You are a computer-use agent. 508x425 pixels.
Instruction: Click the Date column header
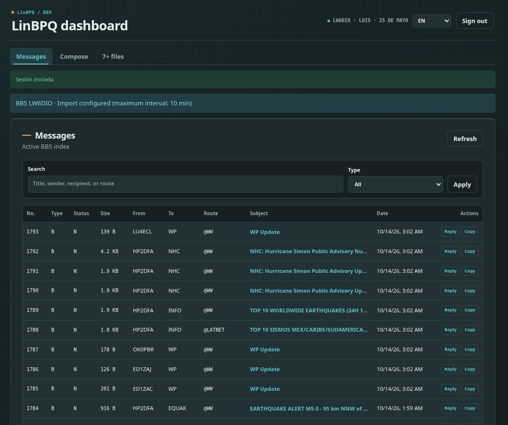point(382,214)
